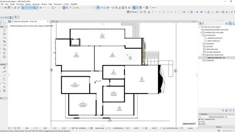This screenshot has height=132, width=235.
Task: Select the Slab tool in toolbox
Action: (4, 41)
